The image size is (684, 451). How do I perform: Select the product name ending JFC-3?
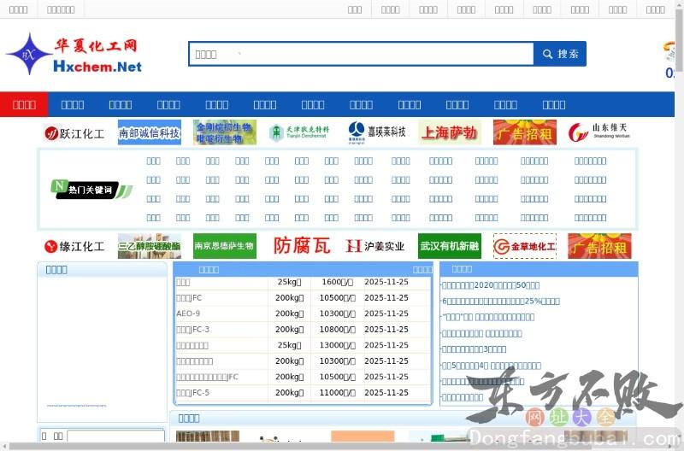coord(193,330)
